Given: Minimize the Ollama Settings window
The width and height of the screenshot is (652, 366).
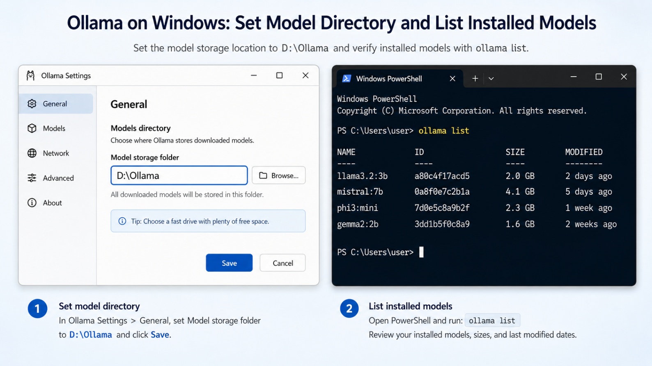Looking at the screenshot, I should tap(254, 75).
